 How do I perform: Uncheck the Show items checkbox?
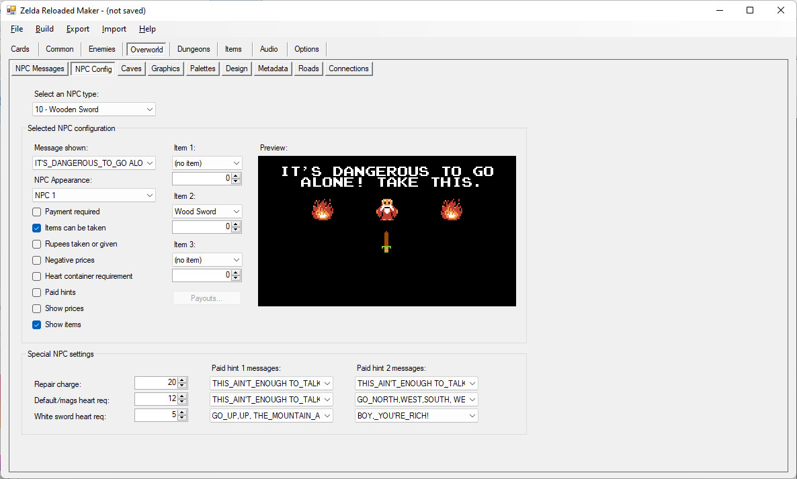click(x=36, y=324)
